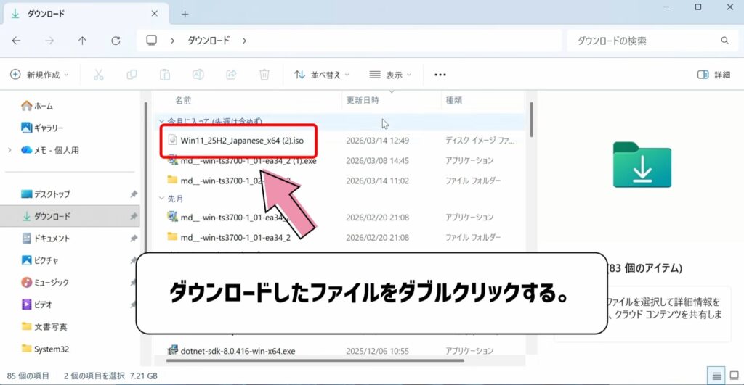Select dotnet-sdk-8.0.416-win-x64.exe
The width and height of the screenshot is (744, 385).
click(238, 351)
